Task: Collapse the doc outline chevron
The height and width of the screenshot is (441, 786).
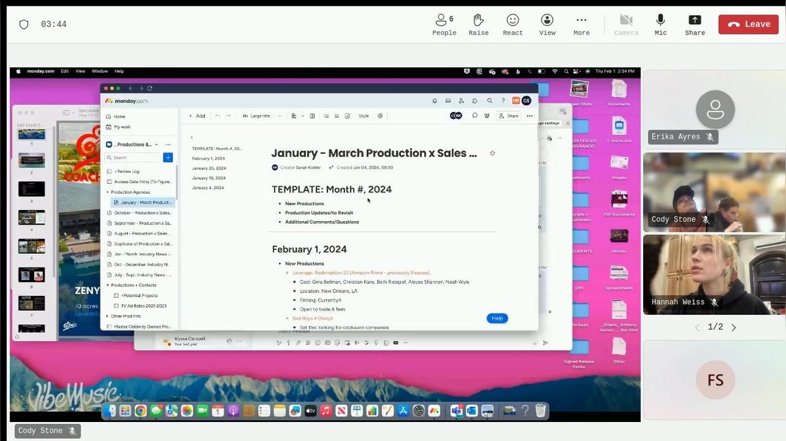Action: (x=192, y=137)
